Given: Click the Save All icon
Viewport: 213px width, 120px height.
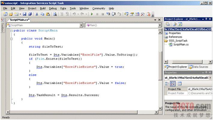Looking at the screenshot, I should click(x=29, y=14).
